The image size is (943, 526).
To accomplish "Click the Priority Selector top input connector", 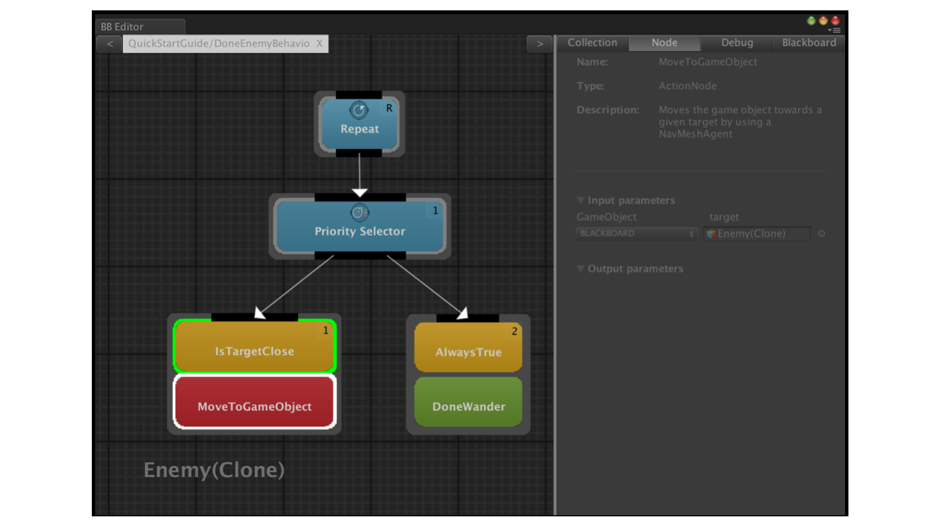I will [x=360, y=197].
